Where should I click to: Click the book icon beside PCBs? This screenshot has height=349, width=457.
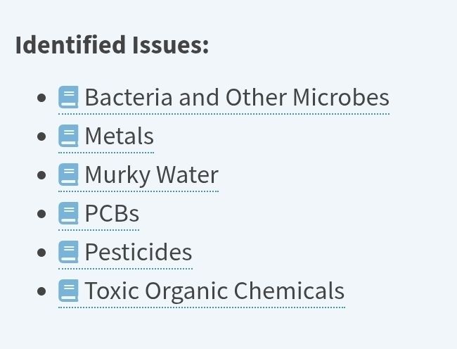pos(68,213)
